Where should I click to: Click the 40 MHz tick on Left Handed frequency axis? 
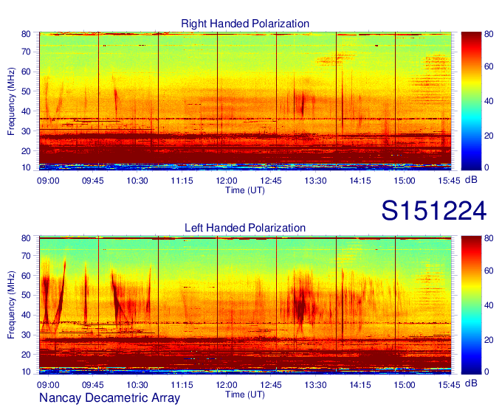click(x=26, y=315)
